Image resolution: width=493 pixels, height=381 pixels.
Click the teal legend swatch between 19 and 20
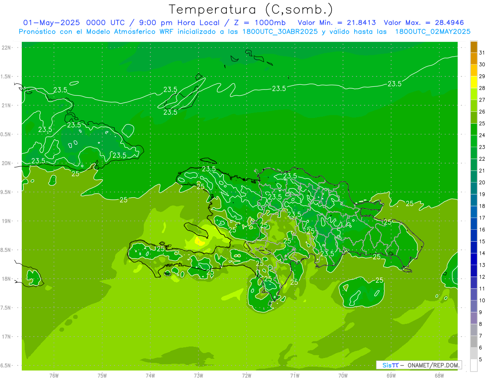tap(474, 188)
